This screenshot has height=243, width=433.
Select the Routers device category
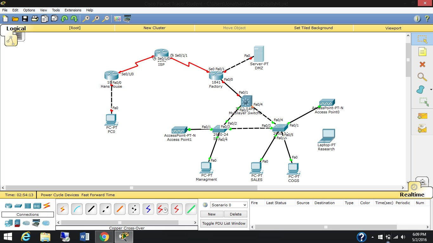[8, 206]
